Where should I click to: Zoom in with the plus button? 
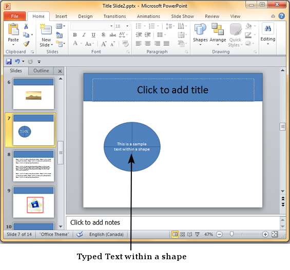pyautogui.click(x=265, y=235)
